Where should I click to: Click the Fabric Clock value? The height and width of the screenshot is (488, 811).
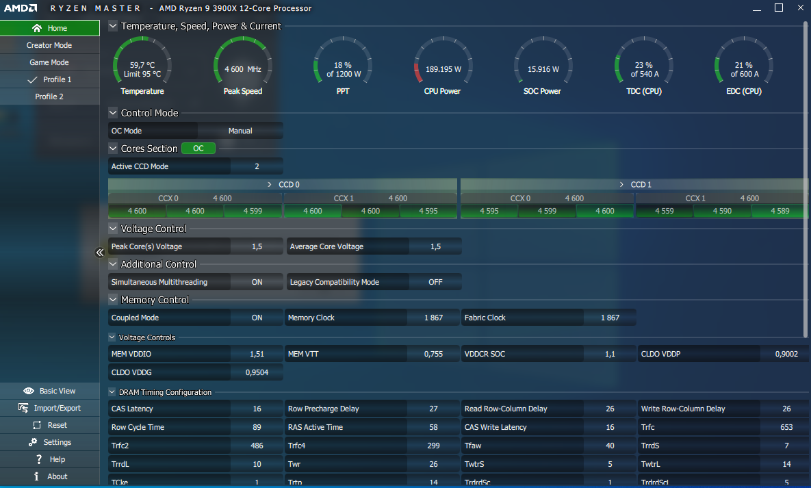(x=610, y=318)
